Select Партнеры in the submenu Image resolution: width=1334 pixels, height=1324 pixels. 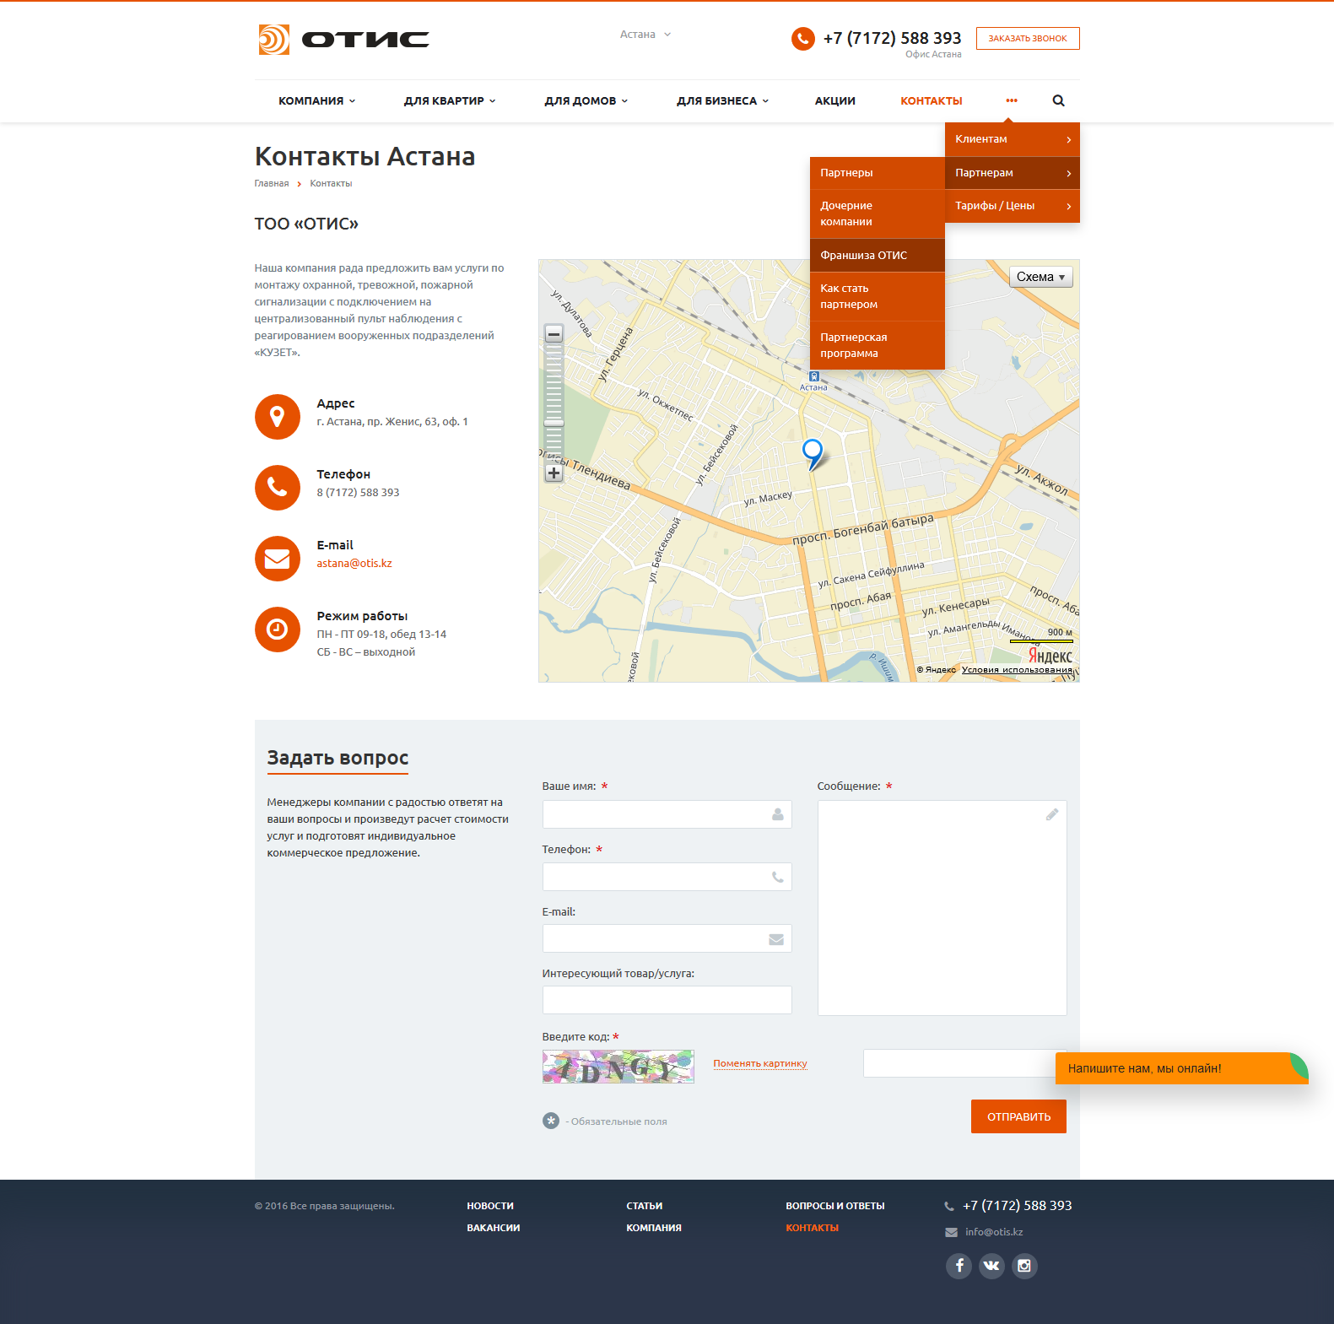(x=878, y=173)
